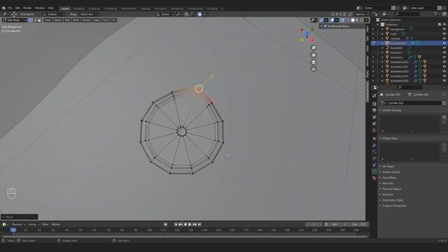
Task: Click the viewport zoom magnifier gizmo
Action: pos(314,48)
